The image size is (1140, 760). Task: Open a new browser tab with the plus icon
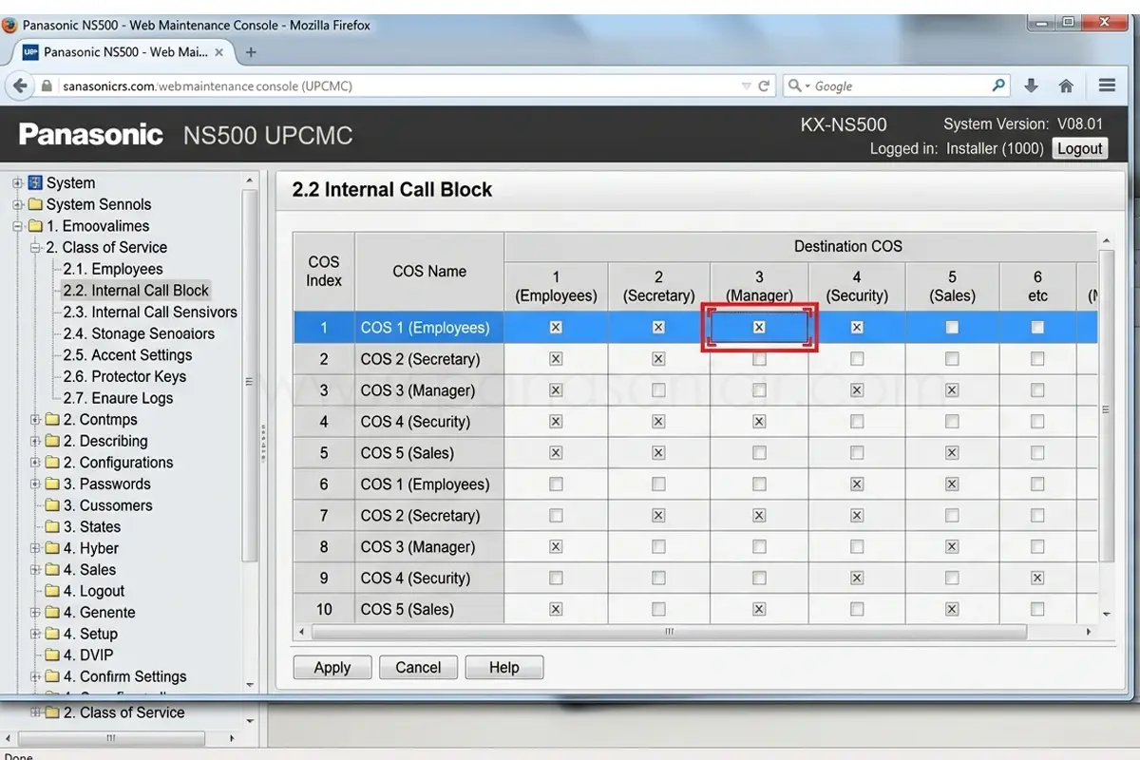pyautogui.click(x=251, y=52)
